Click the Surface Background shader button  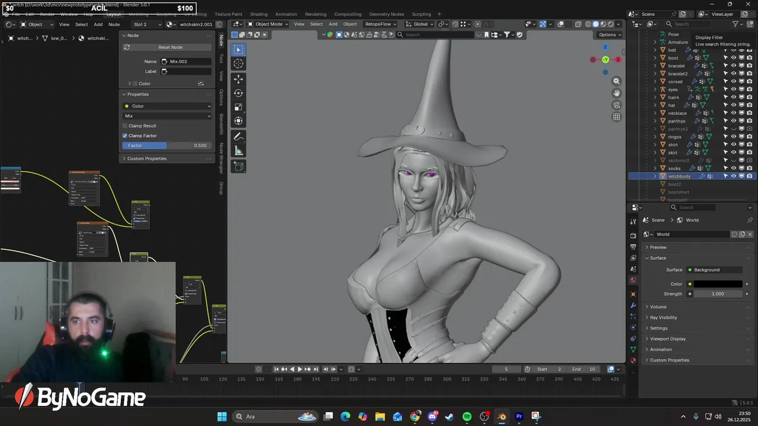[715, 270]
